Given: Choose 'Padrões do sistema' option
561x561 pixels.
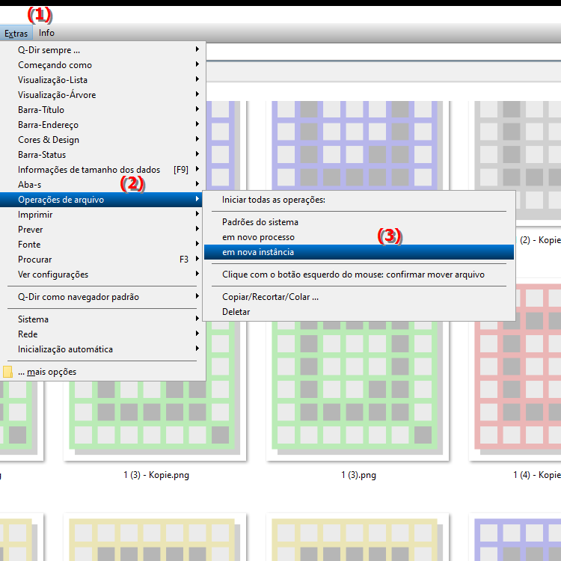Looking at the screenshot, I should (x=260, y=222).
